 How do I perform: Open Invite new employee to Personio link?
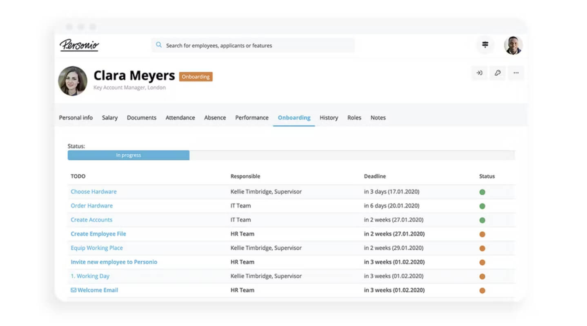tap(114, 262)
